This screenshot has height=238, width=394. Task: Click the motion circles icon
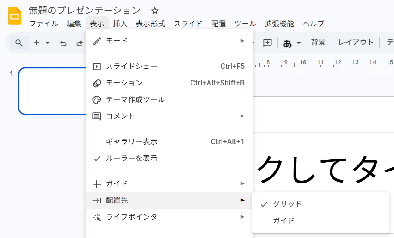(97, 83)
